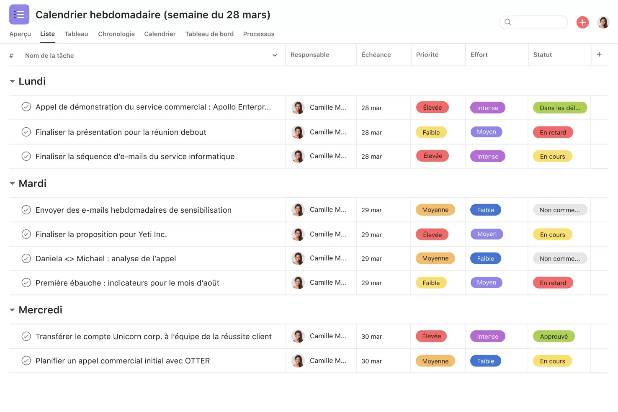Screen dimensions: 618x412
Task: Click Camille's avatar on the Yeti Inc. task
Action: 298,234
